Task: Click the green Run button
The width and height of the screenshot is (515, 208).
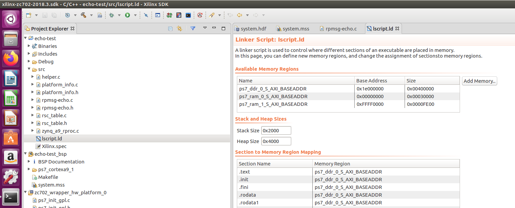Action: click(127, 15)
